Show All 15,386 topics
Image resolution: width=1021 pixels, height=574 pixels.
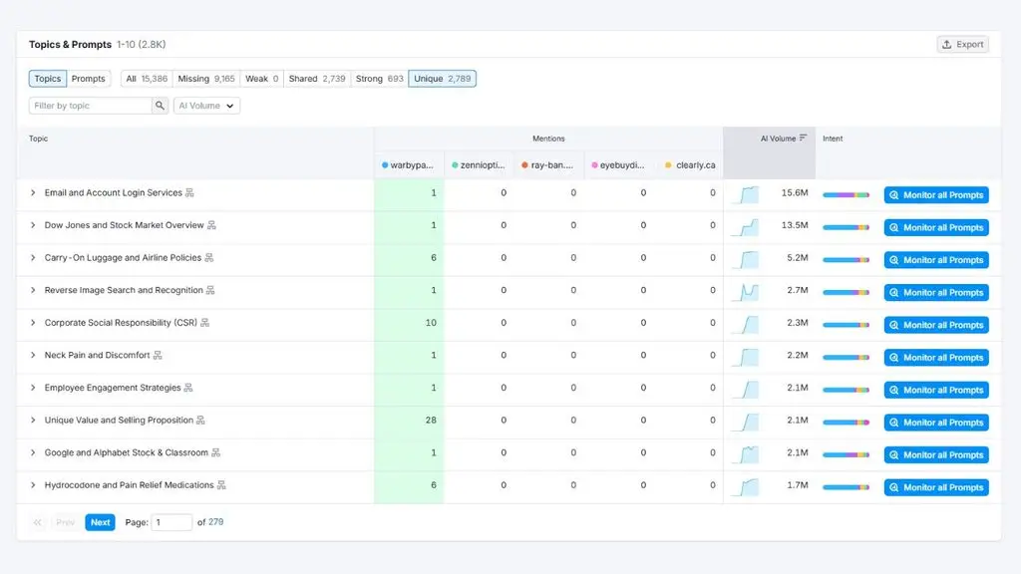pos(147,79)
